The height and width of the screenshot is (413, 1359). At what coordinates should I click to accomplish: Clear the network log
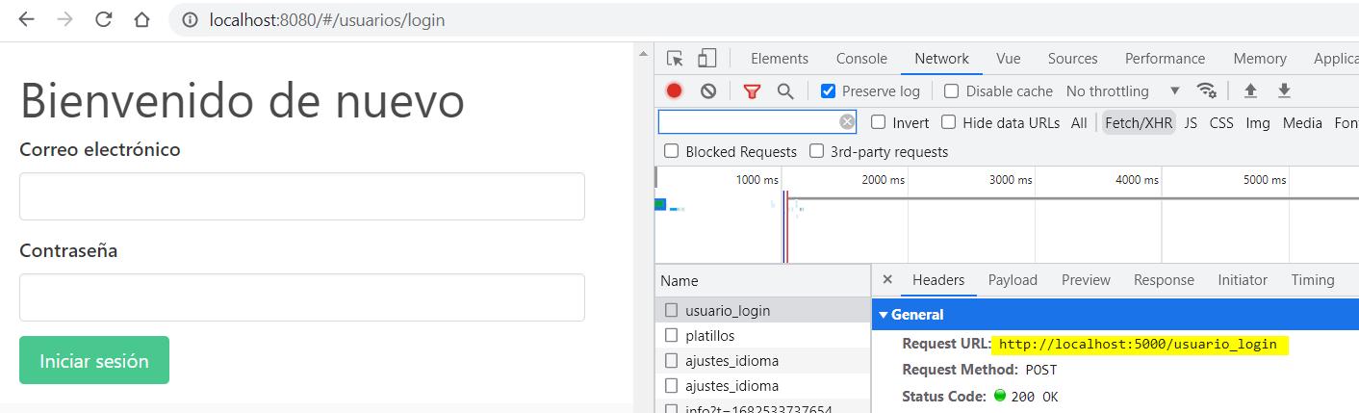pyautogui.click(x=708, y=91)
